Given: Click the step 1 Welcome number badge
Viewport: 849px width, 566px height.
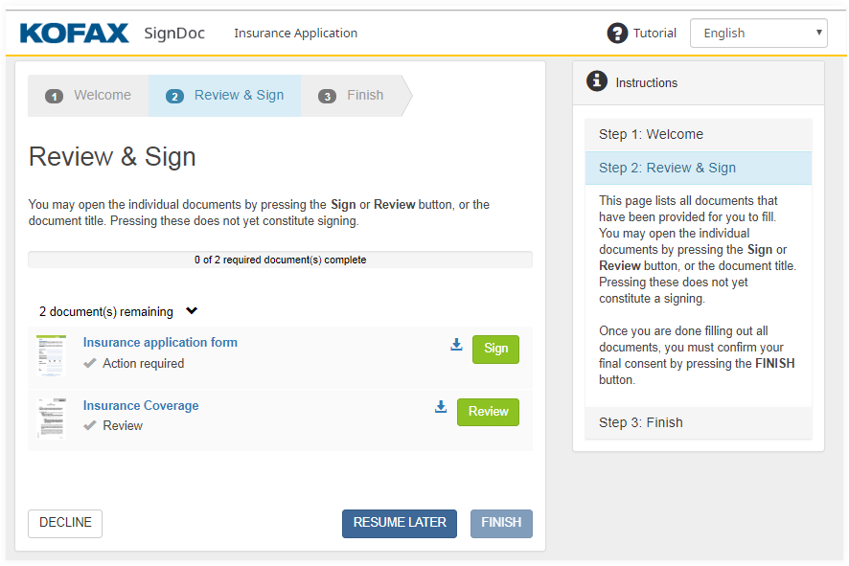Looking at the screenshot, I should [55, 96].
